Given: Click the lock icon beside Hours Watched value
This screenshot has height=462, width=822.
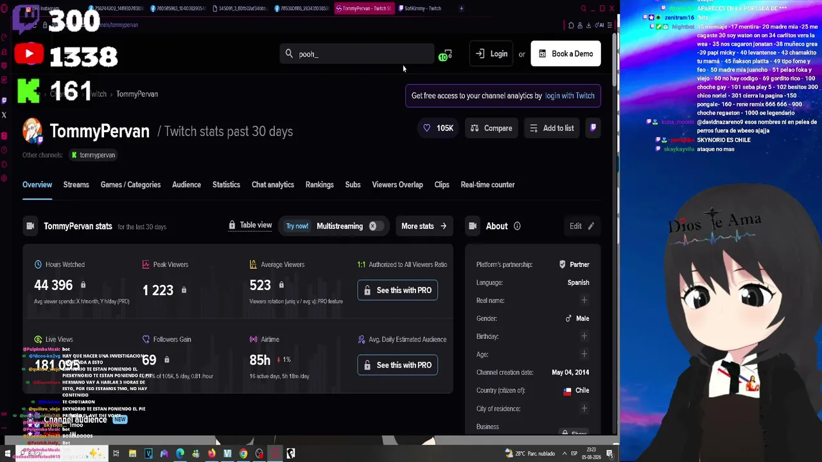Looking at the screenshot, I should pyautogui.click(x=83, y=285).
